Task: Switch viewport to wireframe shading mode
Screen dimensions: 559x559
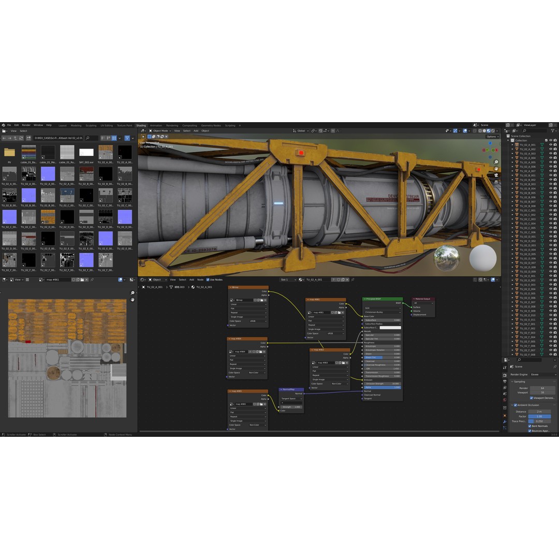Action: coord(480,131)
